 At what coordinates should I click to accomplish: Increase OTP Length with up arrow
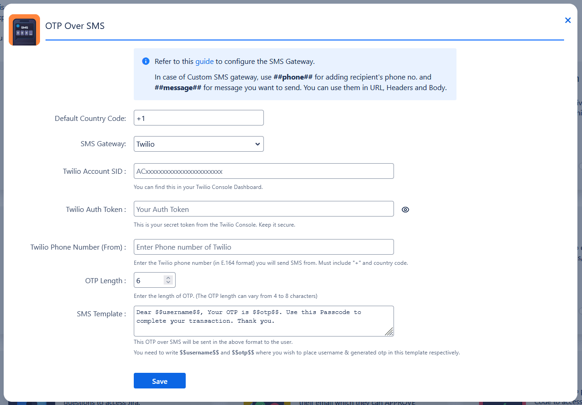(x=168, y=278)
